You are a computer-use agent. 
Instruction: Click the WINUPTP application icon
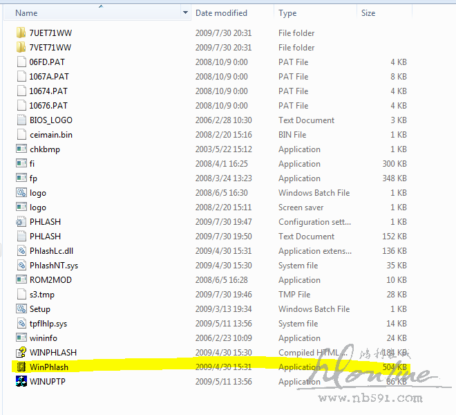click(21, 382)
